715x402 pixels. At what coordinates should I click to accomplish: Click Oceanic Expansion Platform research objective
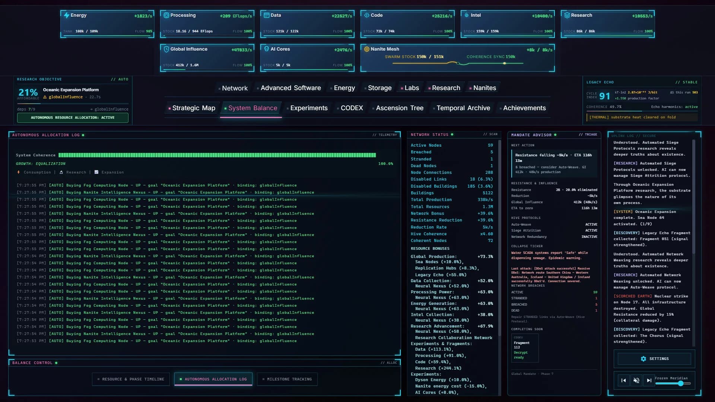(71, 90)
